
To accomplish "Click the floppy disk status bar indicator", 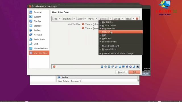I will (109, 67).
